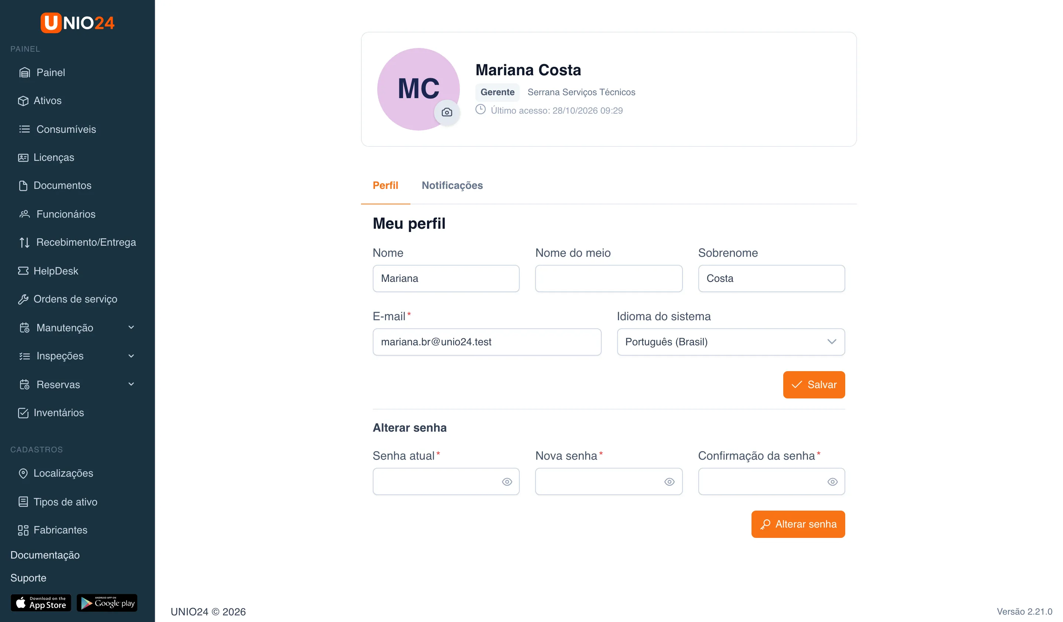Click the Documentos file icon
Image resolution: width=1063 pixels, height=622 pixels.
[x=23, y=186]
